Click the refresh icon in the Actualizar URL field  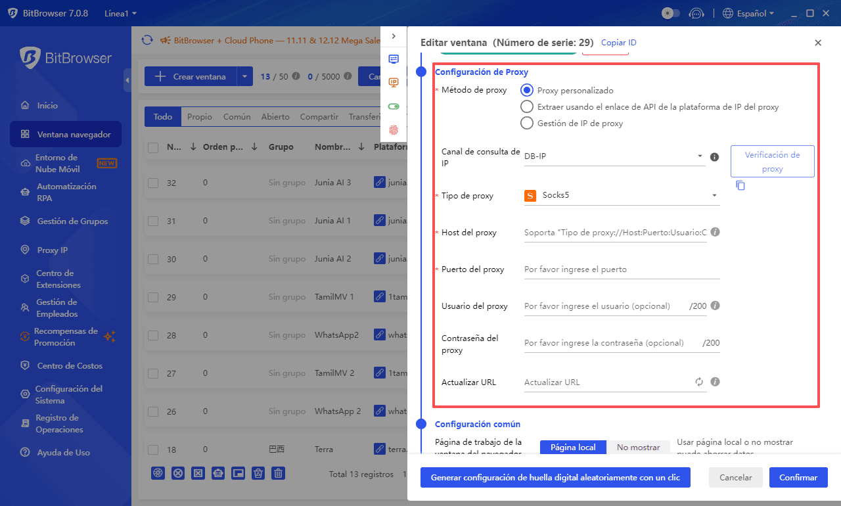(699, 382)
